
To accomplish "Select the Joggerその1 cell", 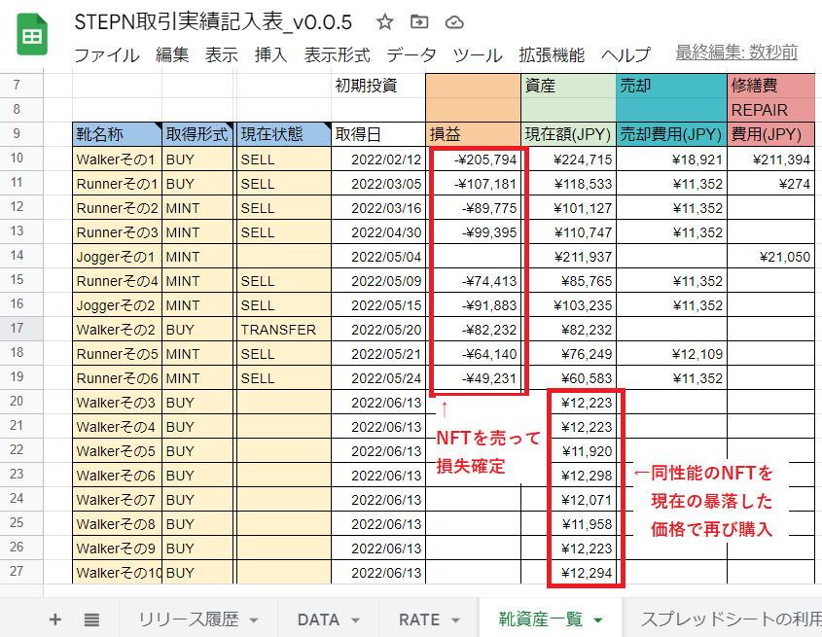I will point(118,257).
